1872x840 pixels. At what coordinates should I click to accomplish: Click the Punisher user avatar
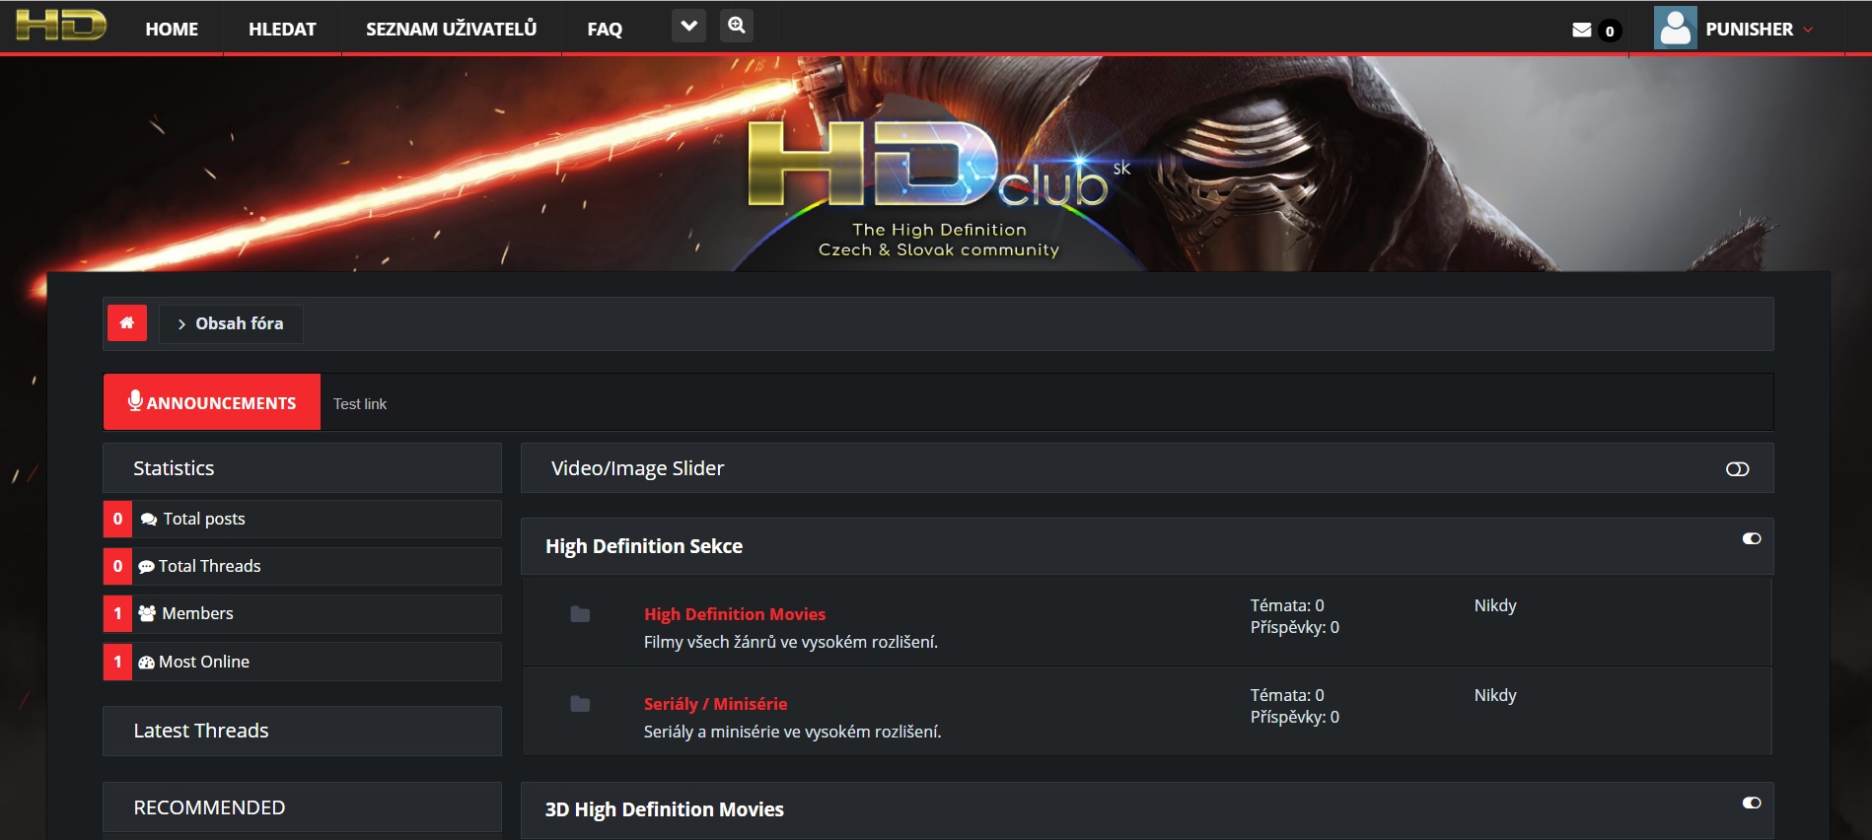[x=1675, y=28]
